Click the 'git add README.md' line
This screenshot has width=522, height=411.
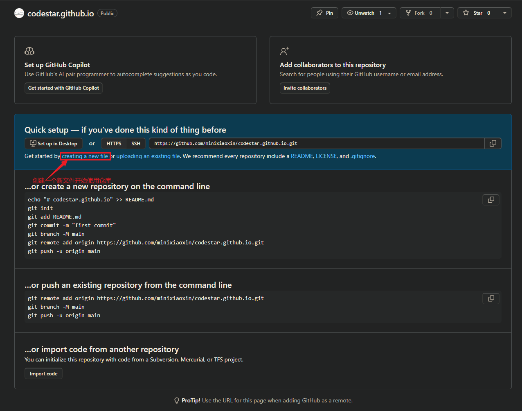(55, 217)
